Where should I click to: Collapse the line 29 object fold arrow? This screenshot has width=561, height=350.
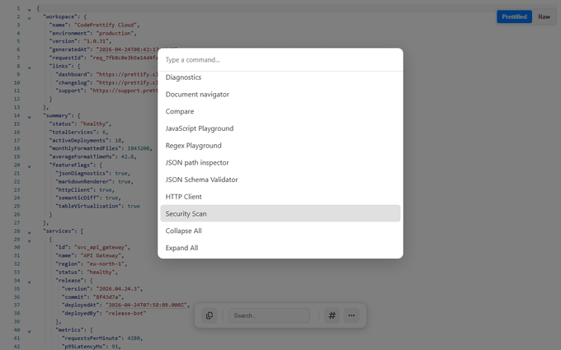click(30, 240)
